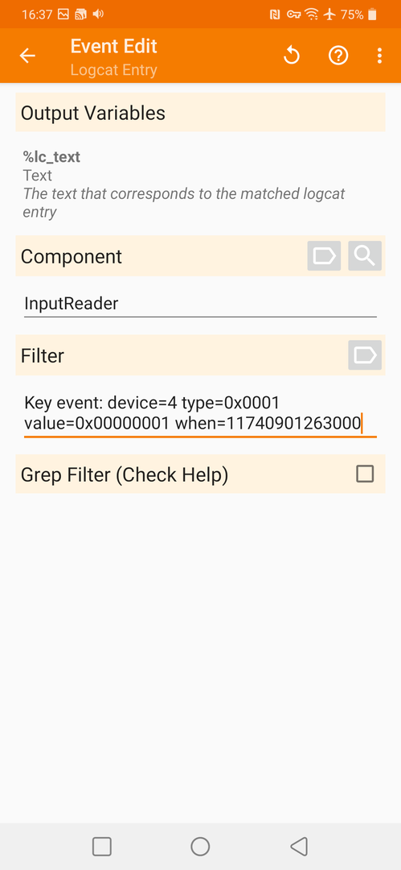Viewport: 401px width, 870px height.
Task: Tap the Filter section label
Action: pos(42,356)
